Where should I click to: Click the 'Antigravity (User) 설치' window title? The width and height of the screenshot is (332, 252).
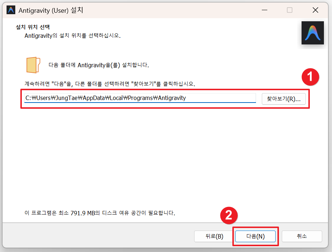coord(51,10)
